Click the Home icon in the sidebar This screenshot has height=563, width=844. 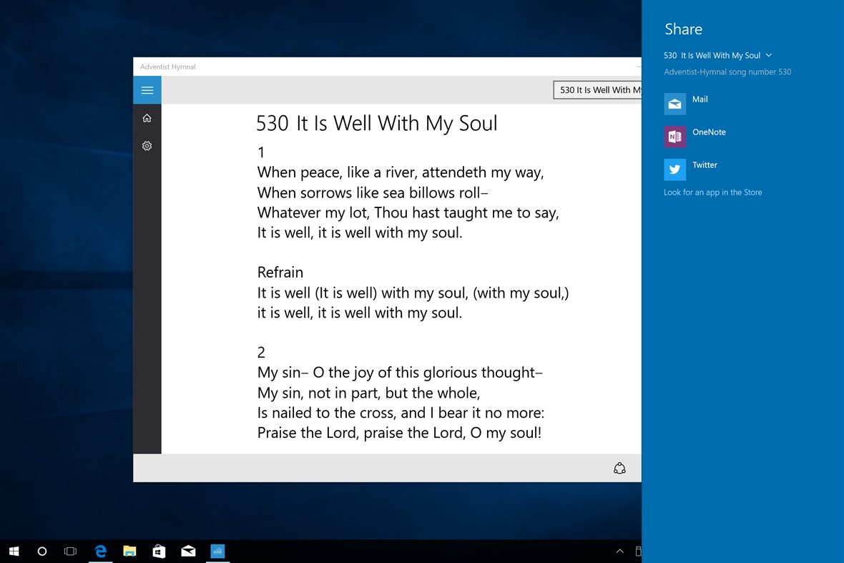coord(147,117)
